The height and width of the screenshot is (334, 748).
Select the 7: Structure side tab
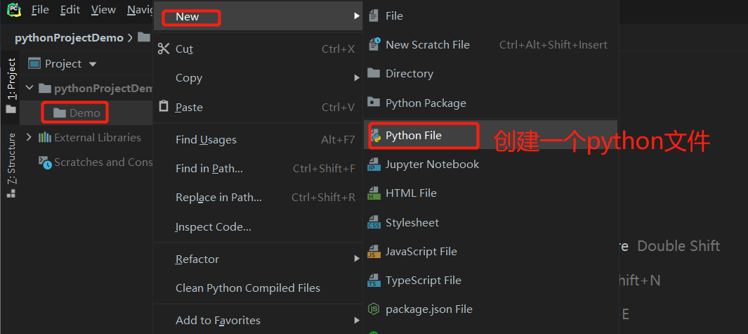(x=11, y=159)
